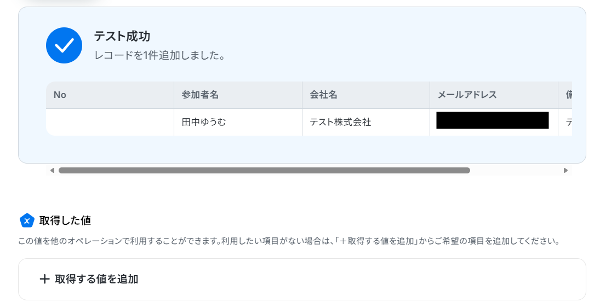This screenshot has height=308, width=600.
Task: Click the description text below 取得した値
Action: tap(289, 241)
